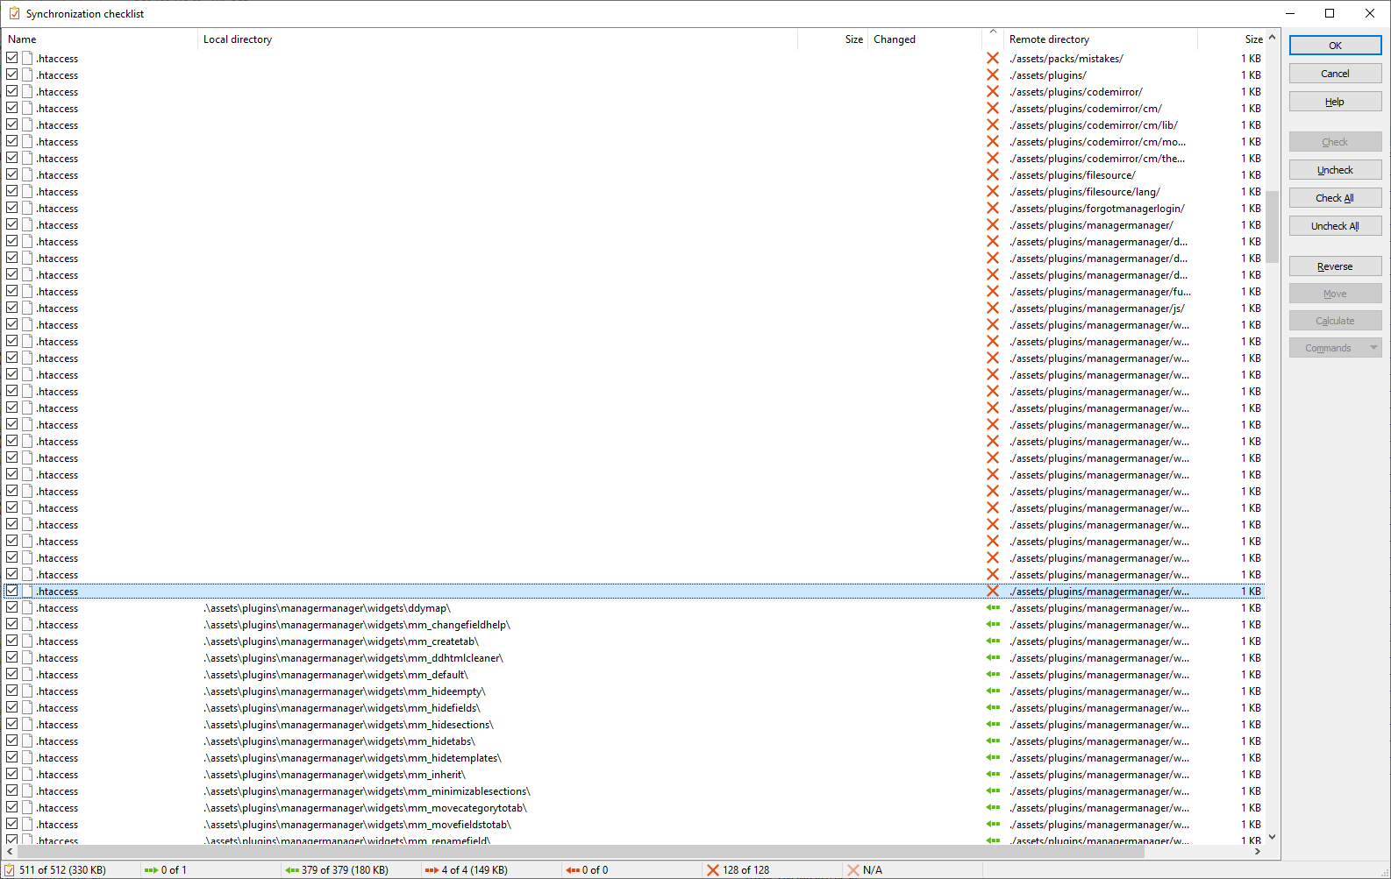The image size is (1391, 879).
Task: Click the delete X icon for ./assets/plugins/filesource/lang/
Action: coord(992,192)
